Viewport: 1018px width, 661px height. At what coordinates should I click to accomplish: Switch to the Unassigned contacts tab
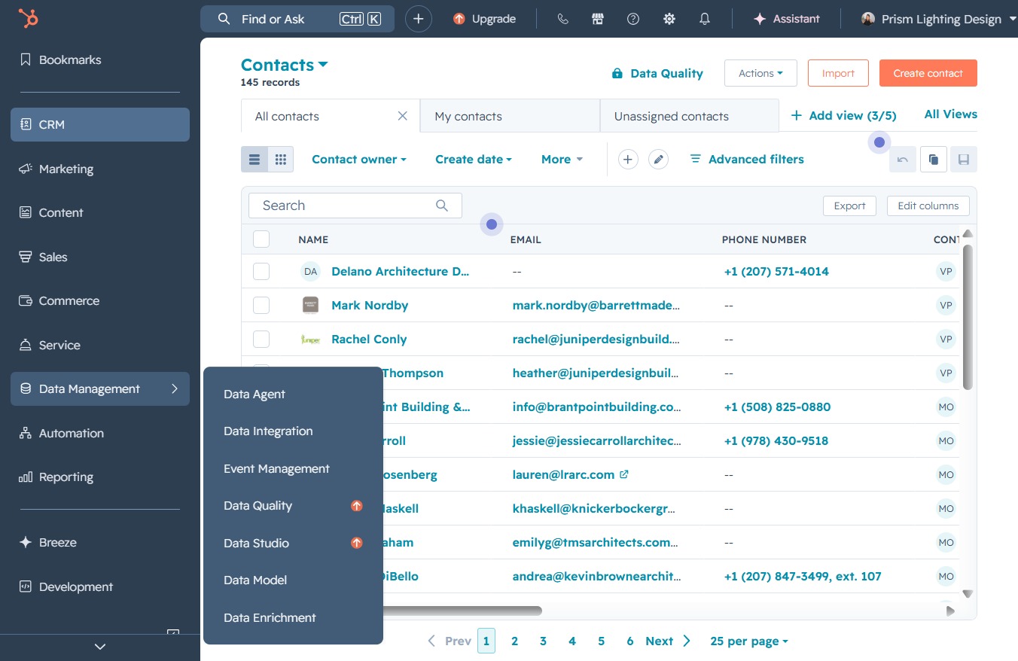tap(689, 116)
